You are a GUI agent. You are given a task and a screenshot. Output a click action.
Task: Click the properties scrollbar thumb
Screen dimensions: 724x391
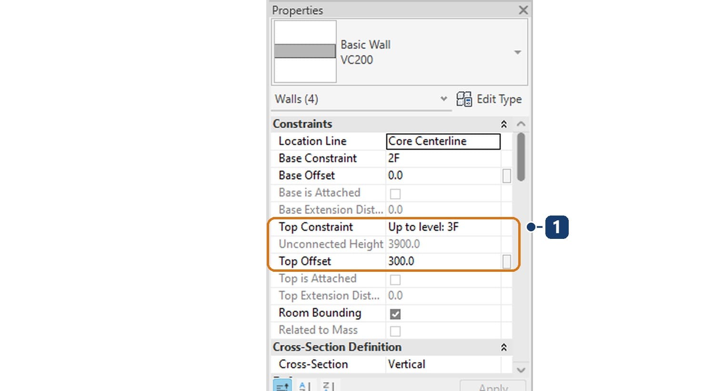pos(521,157)
